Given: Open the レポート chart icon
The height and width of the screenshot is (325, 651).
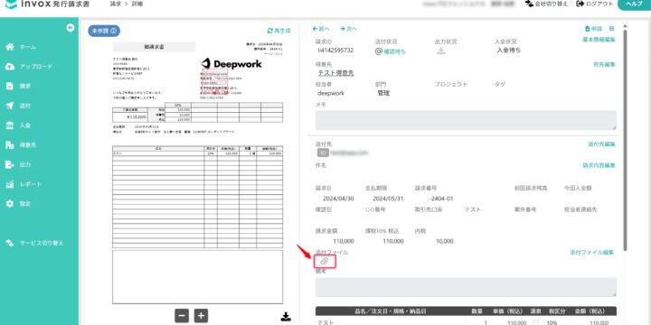Looking at the screenshot, I should click(10, 184).
